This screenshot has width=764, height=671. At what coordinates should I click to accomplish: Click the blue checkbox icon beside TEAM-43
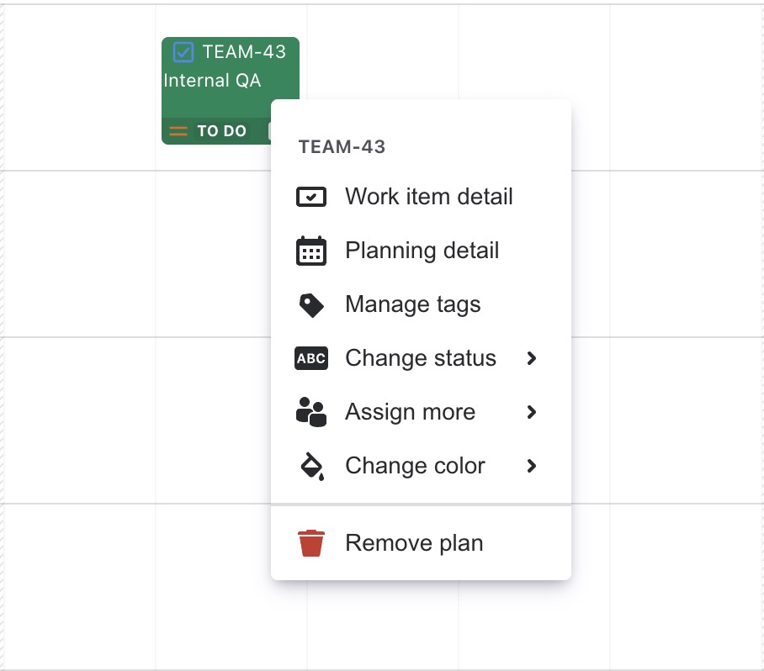183,52
